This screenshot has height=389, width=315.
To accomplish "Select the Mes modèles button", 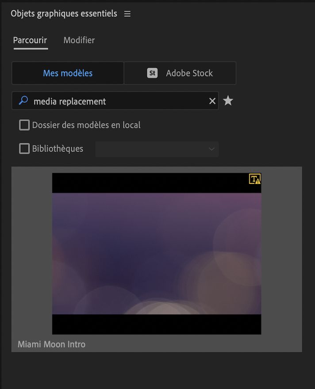I will pos(68,73).
